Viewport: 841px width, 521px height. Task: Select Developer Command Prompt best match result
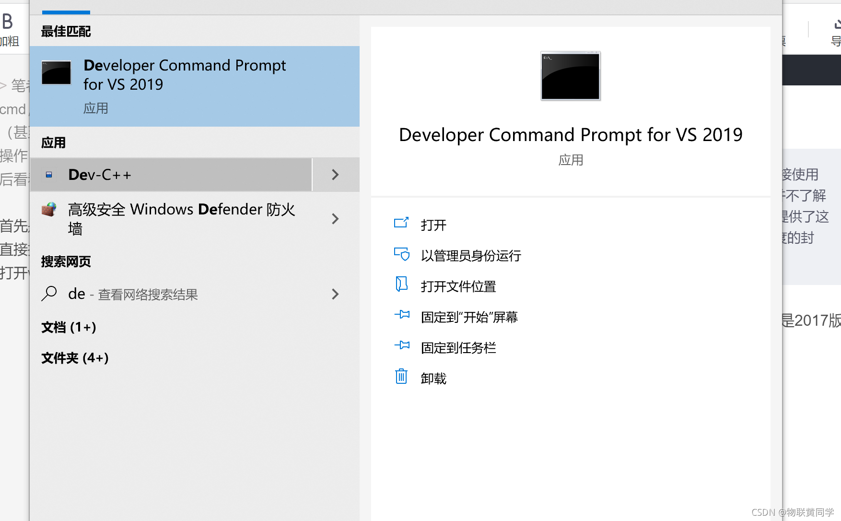(194, 86)
